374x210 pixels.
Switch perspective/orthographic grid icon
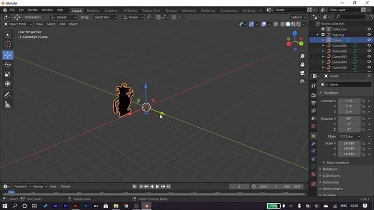pos(302,82)
